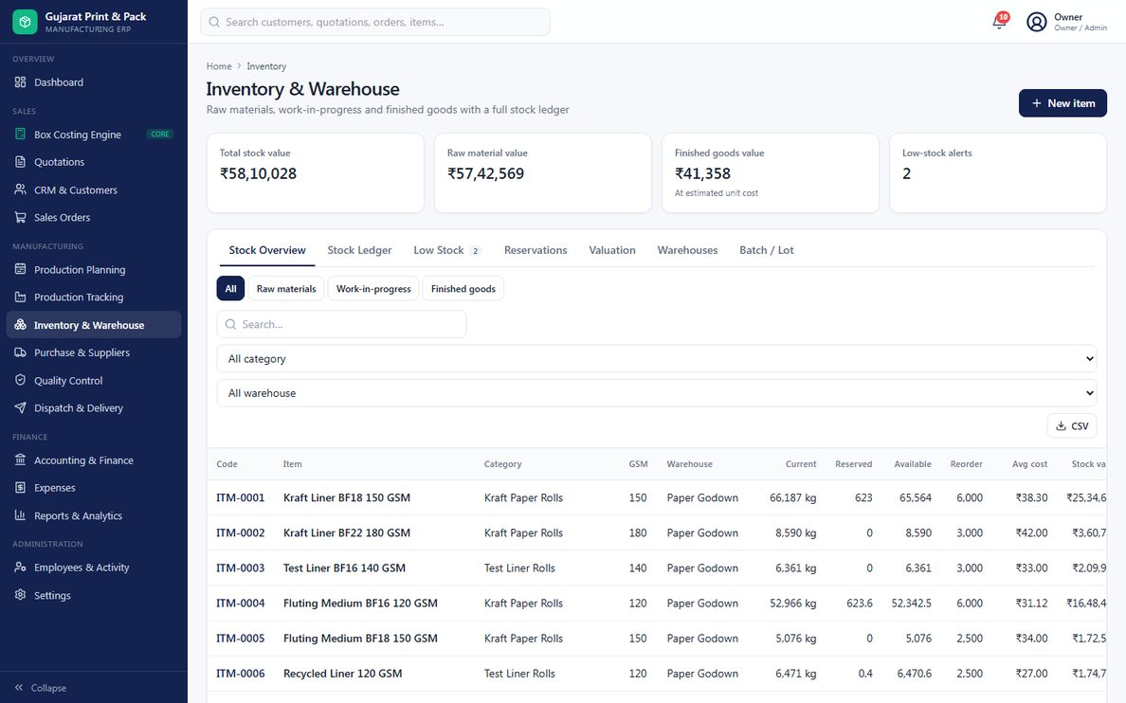
Task: Click the Expenses receipt icon
Action: pos(20,488)
